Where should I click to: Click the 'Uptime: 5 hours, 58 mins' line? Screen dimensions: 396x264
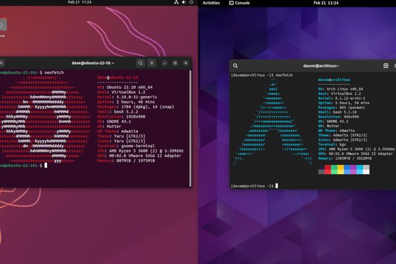[344, 103]
